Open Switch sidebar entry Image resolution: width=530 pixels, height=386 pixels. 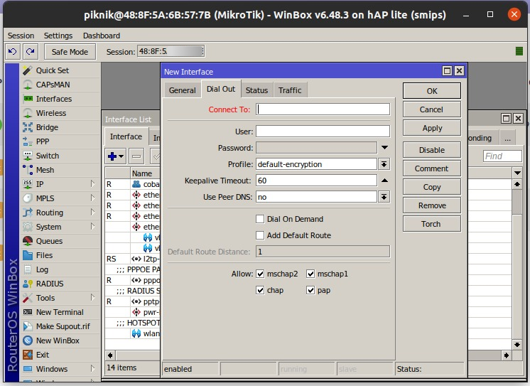[48, 156]
